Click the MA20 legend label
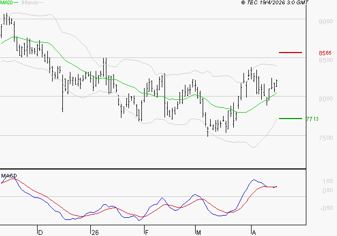The height and width of the screenshot is (236, 337). (6, 2)
